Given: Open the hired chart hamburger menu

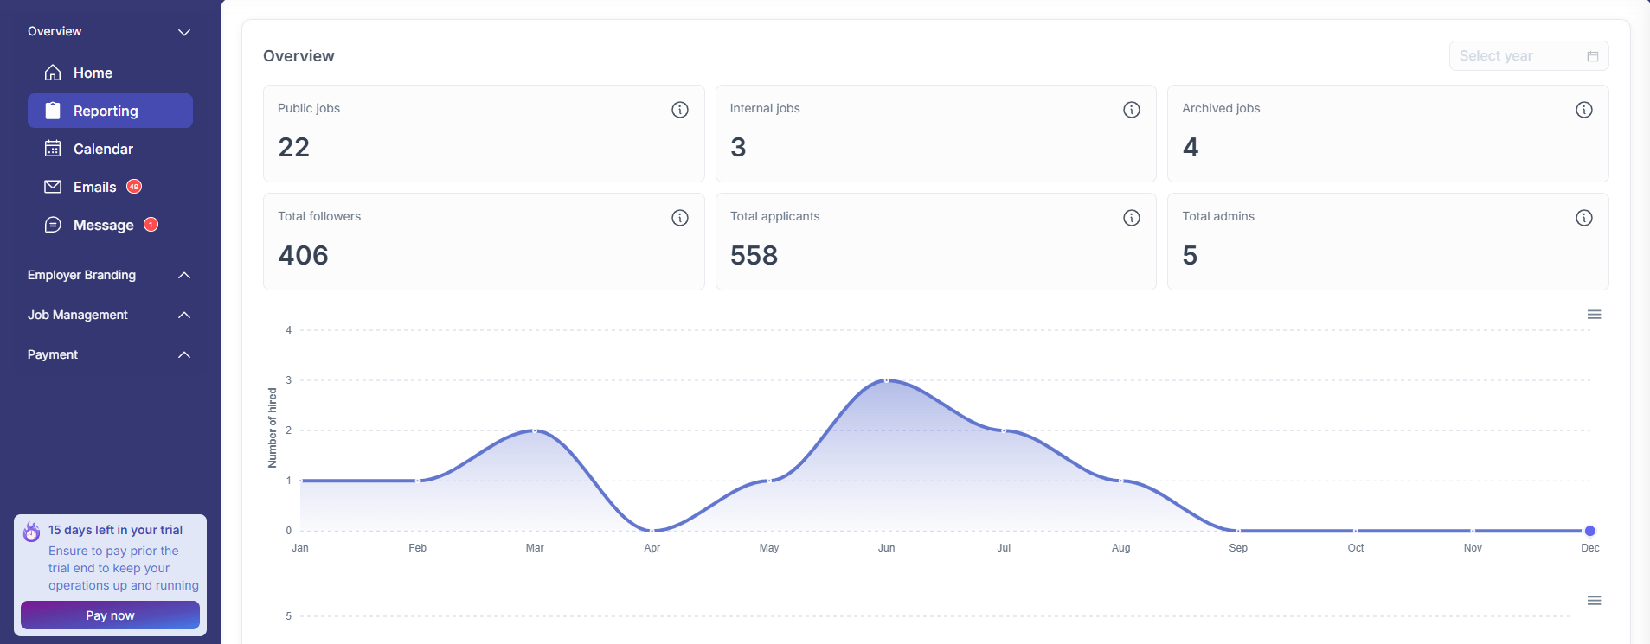Looking at the screenshot, I should pos(1594,315).
